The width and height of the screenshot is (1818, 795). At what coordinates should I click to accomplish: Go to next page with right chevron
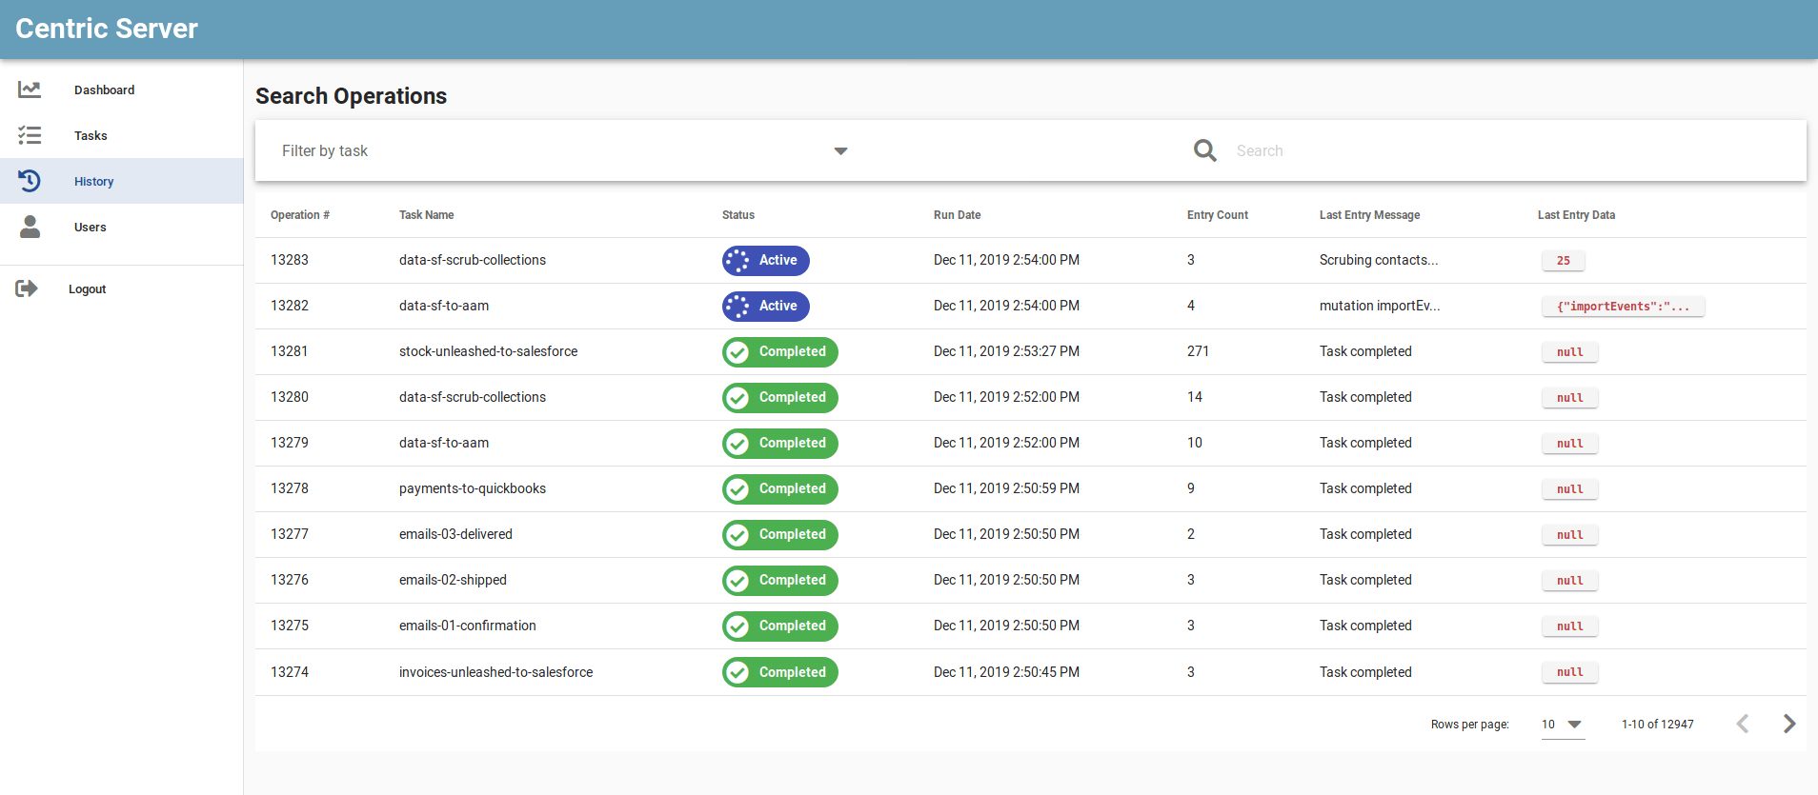point(1788,724)
